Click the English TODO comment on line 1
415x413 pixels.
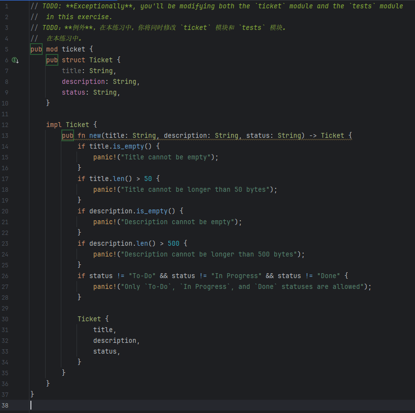point(216,6)
